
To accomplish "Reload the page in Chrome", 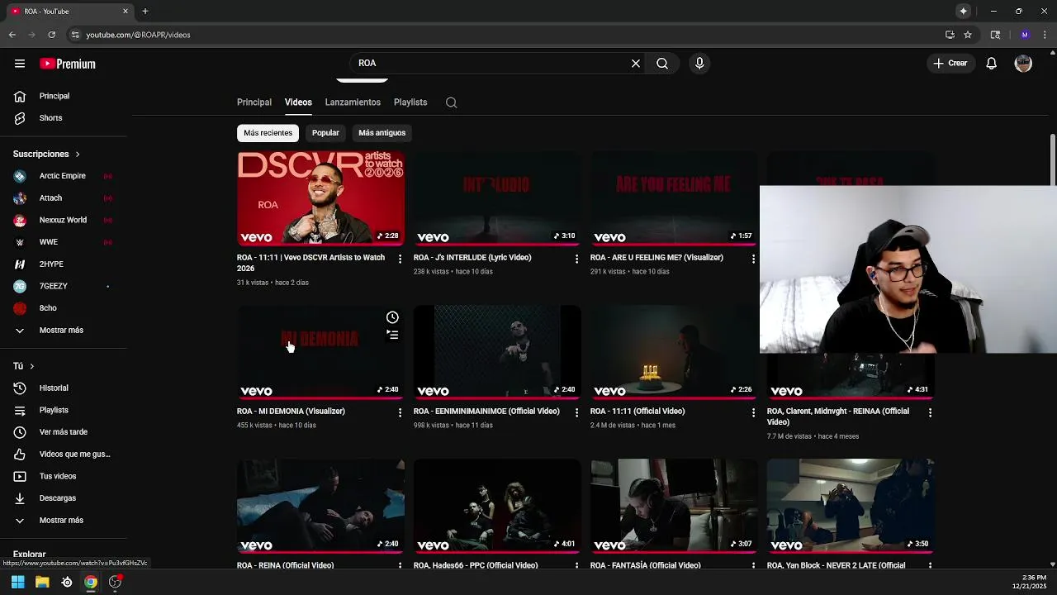I will tap(51, 35).
